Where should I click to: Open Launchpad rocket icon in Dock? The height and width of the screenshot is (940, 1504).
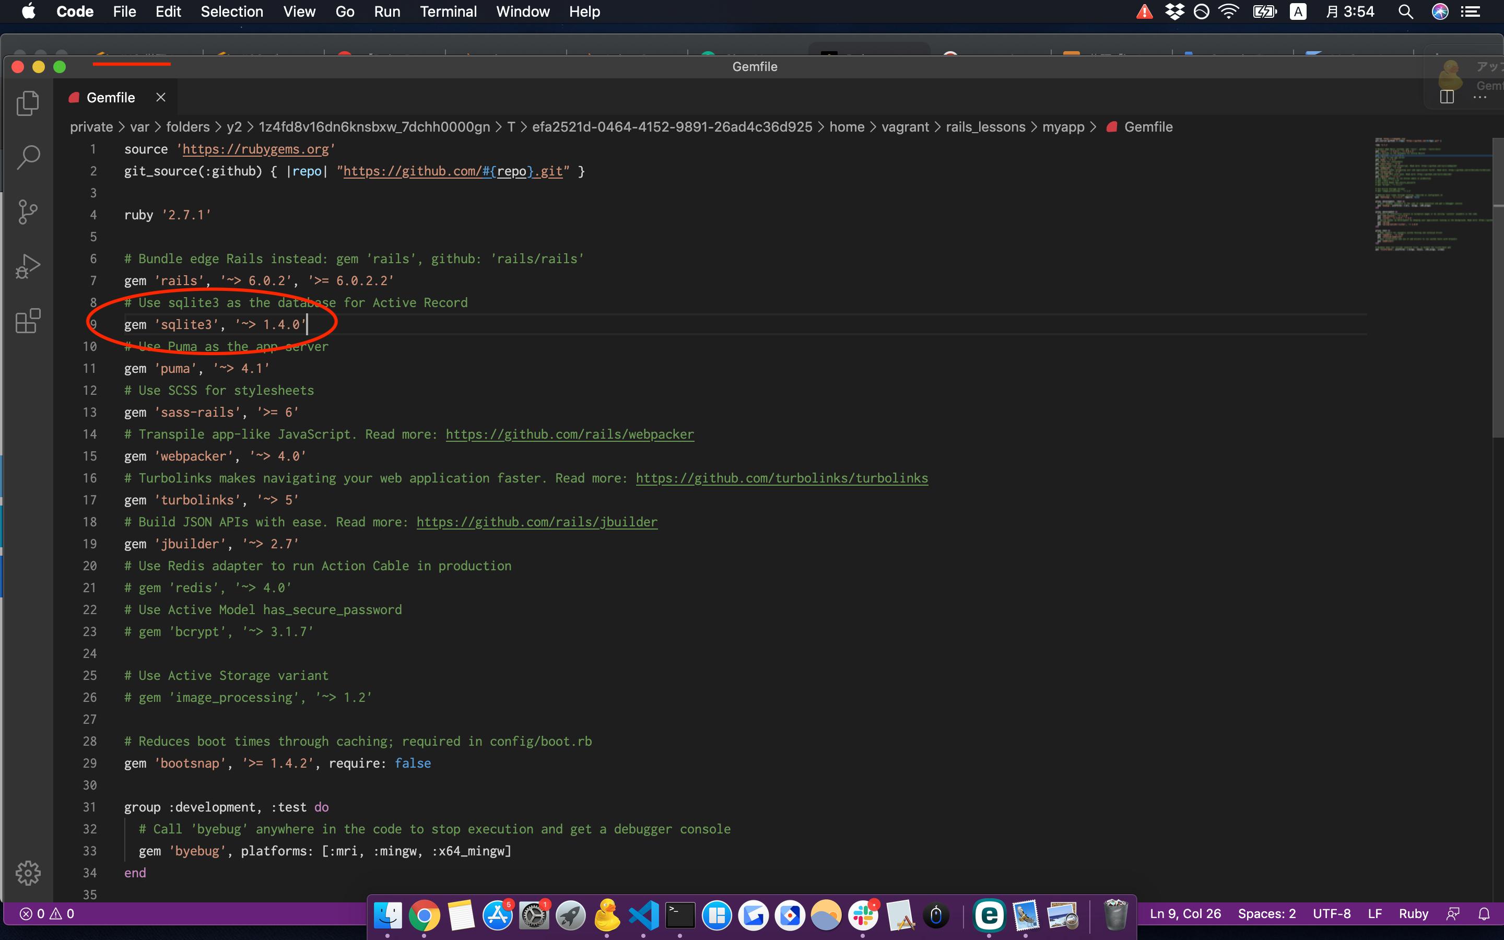coord(570,915)
